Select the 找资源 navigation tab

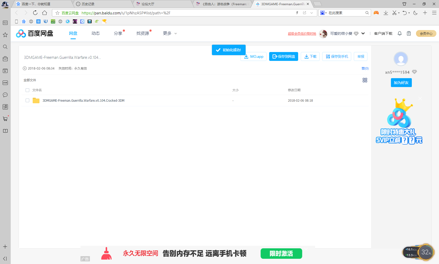pos(143,33)
